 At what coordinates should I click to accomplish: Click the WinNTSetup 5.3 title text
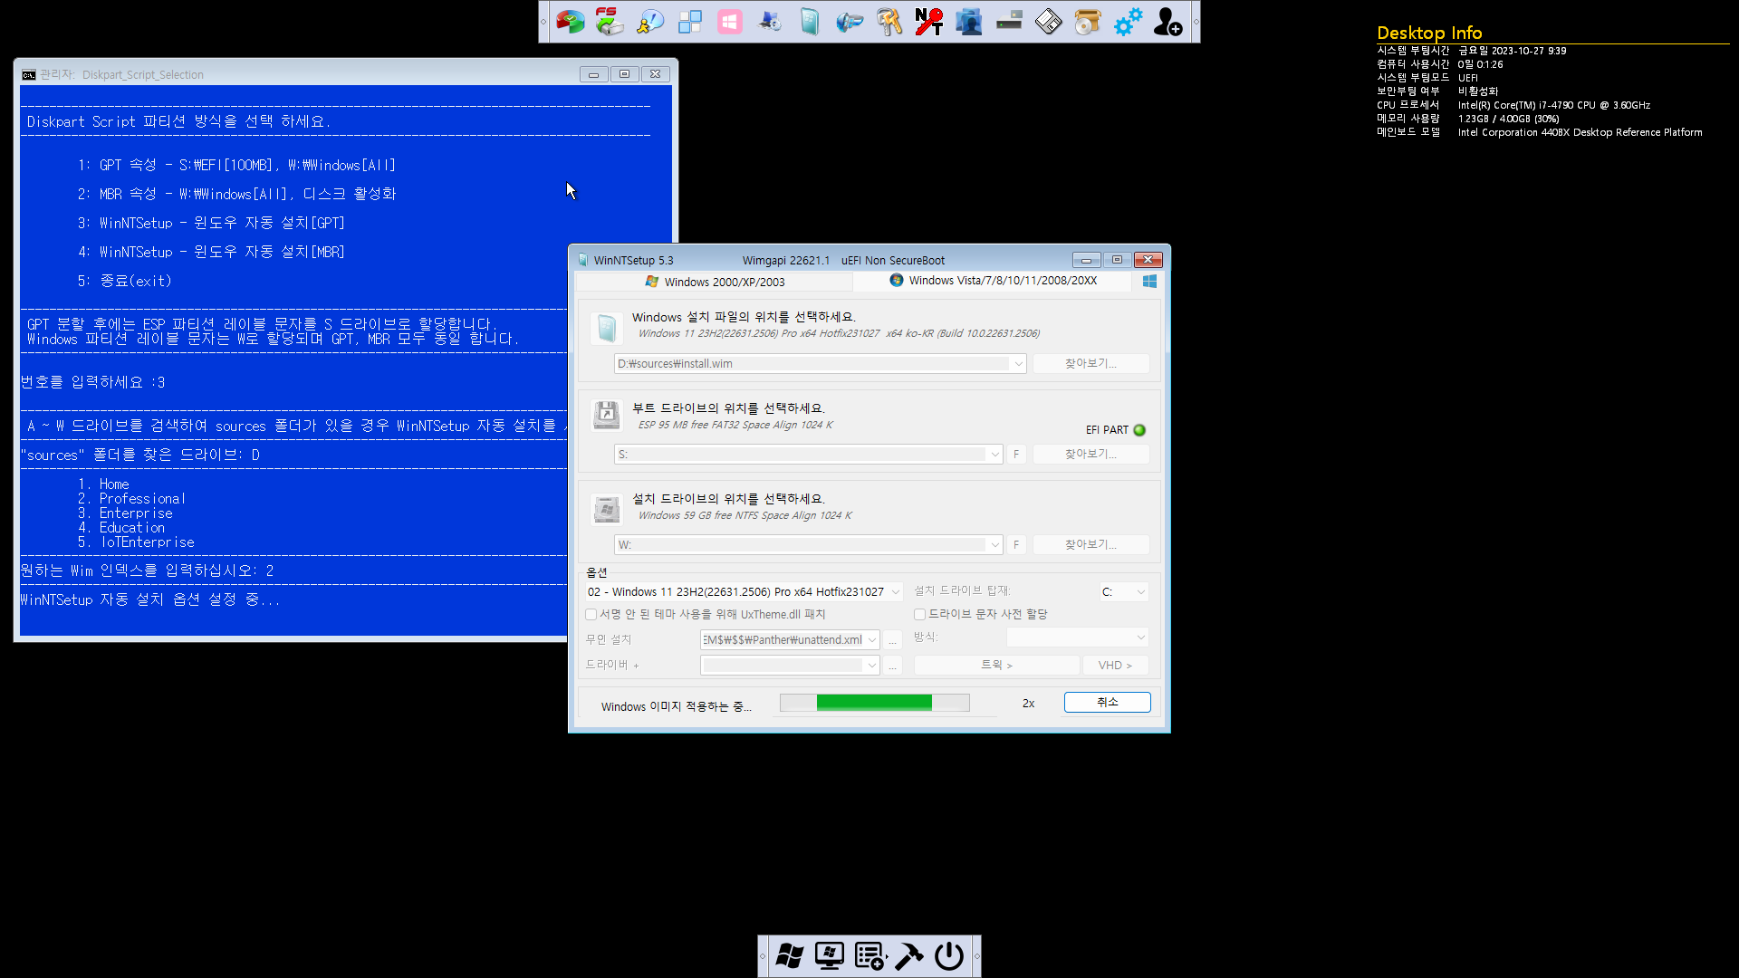633,261
